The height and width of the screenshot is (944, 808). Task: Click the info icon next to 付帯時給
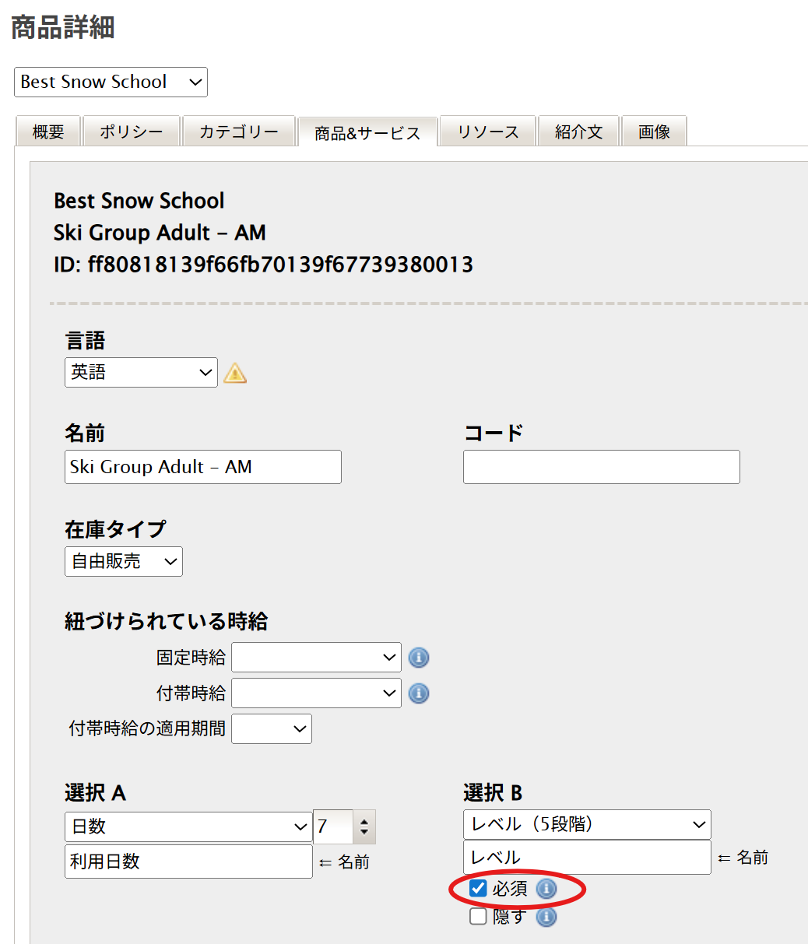click(x=419, y=693)
